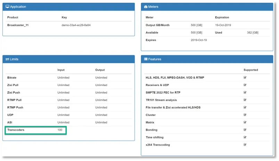The width and height of the screenshot is (279, 161).
Task: Click the ASI output Unlimited value
Action: click(101, 122)
